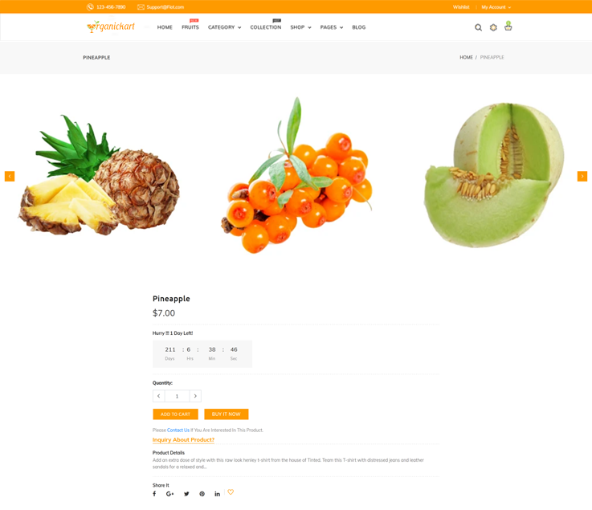Click the settings gear icon in header

click(493, 27)
